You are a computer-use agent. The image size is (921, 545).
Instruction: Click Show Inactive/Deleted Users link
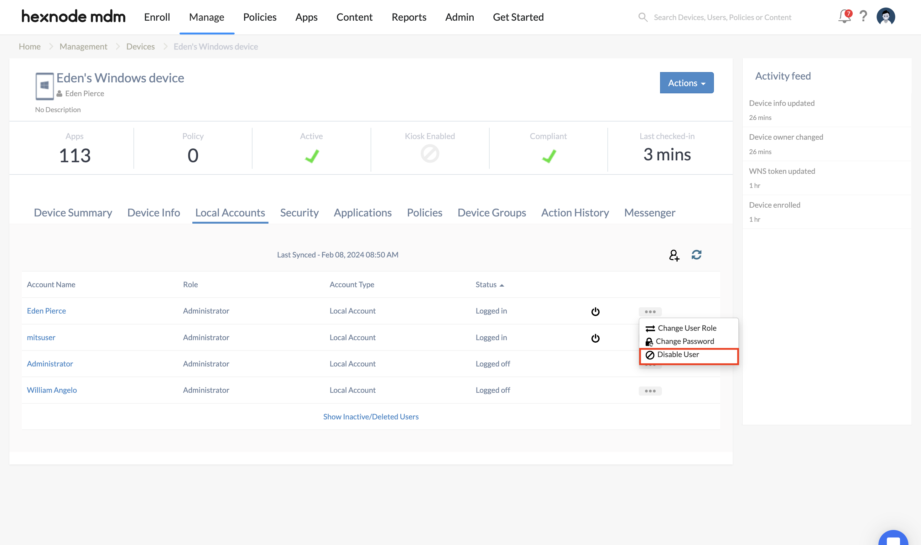371,417
